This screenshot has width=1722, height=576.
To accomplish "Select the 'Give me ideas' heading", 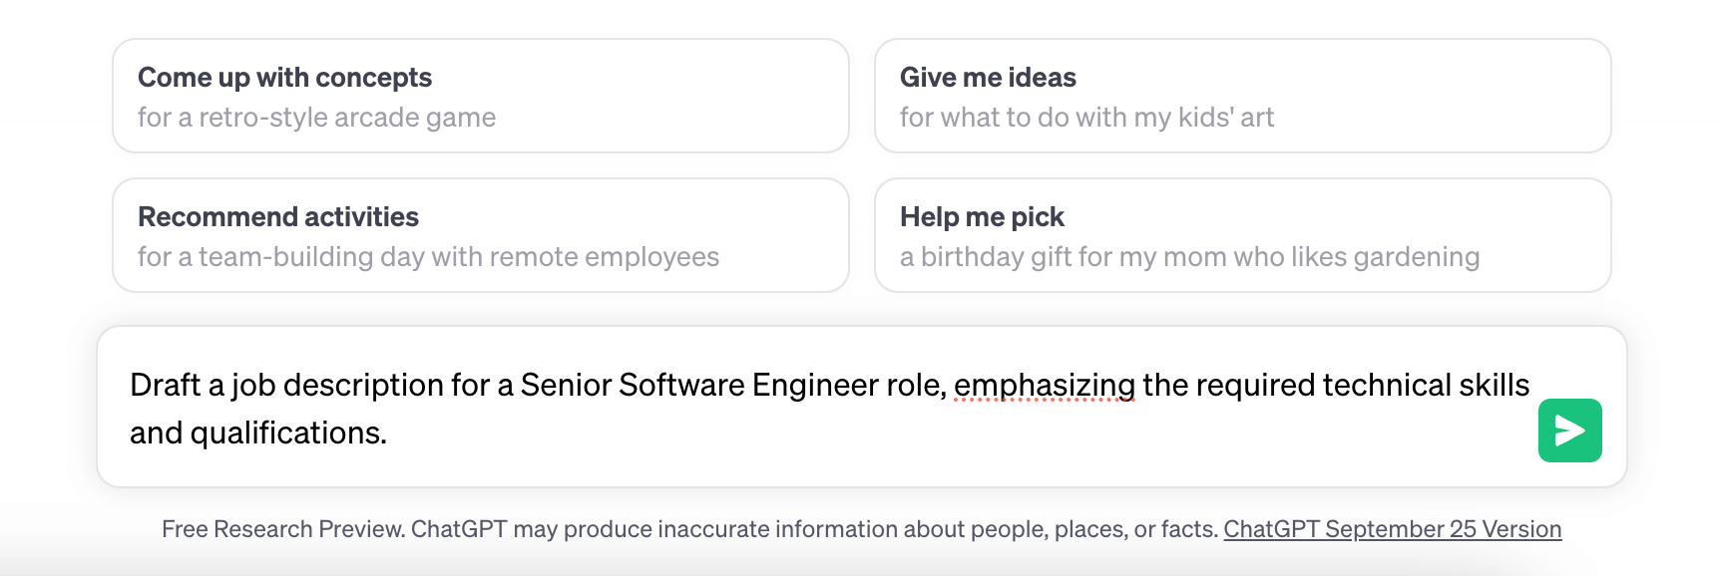I will click(988, 77).
